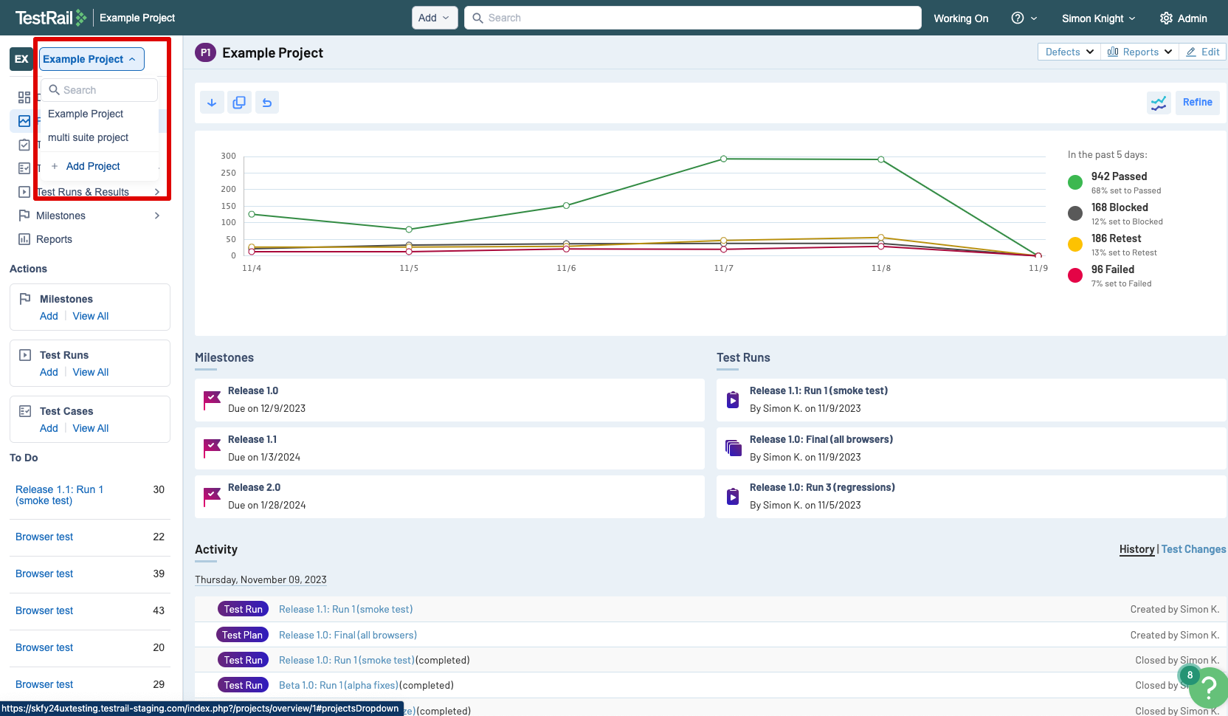Select the green Passed legend marker
This screenshot has width=1228, height=716.
click(1074, 181)
